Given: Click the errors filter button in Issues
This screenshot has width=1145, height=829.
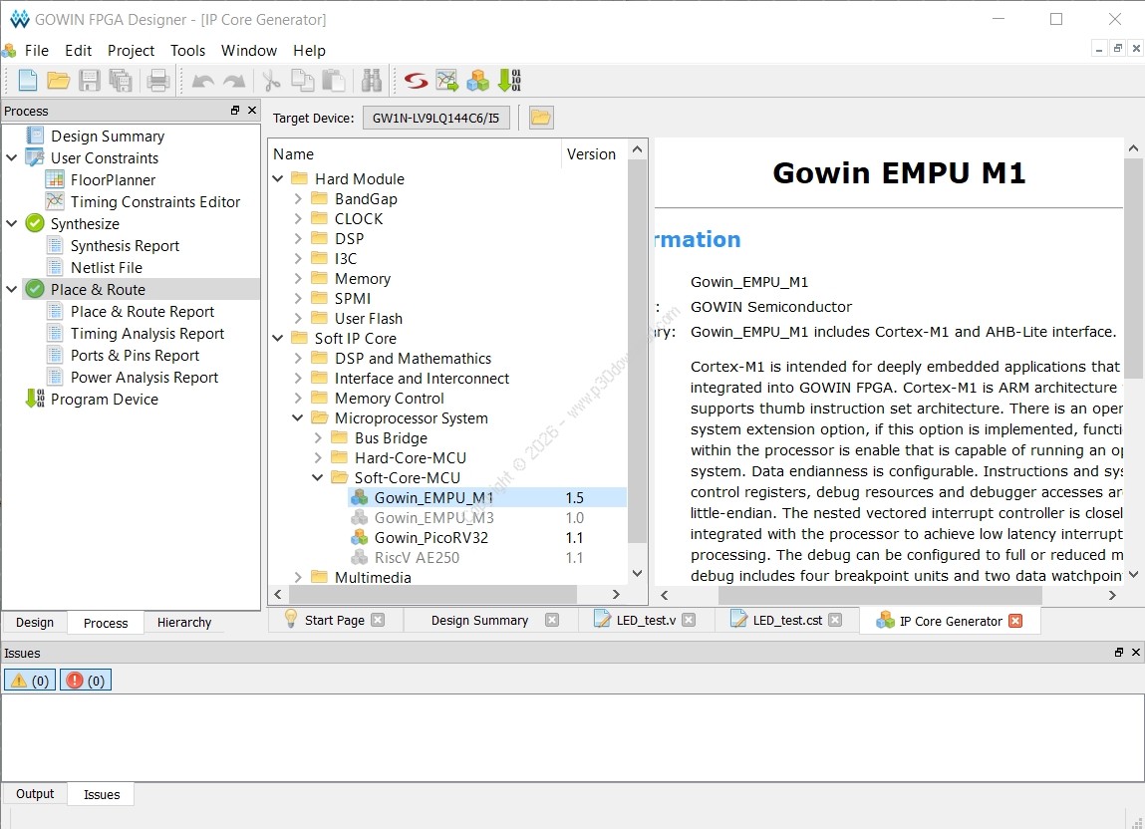Looking at the screenshot, I should pos(86,681).
